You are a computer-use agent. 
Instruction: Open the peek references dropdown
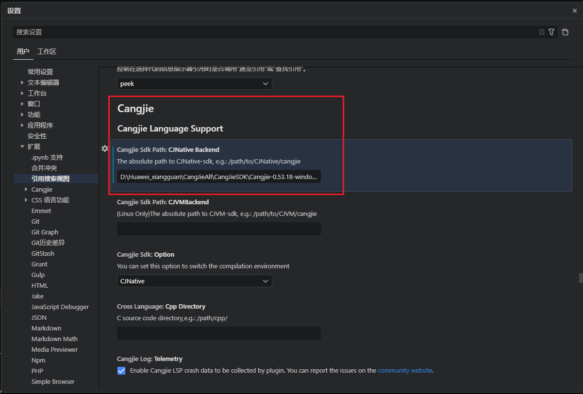tap(194, 83)
